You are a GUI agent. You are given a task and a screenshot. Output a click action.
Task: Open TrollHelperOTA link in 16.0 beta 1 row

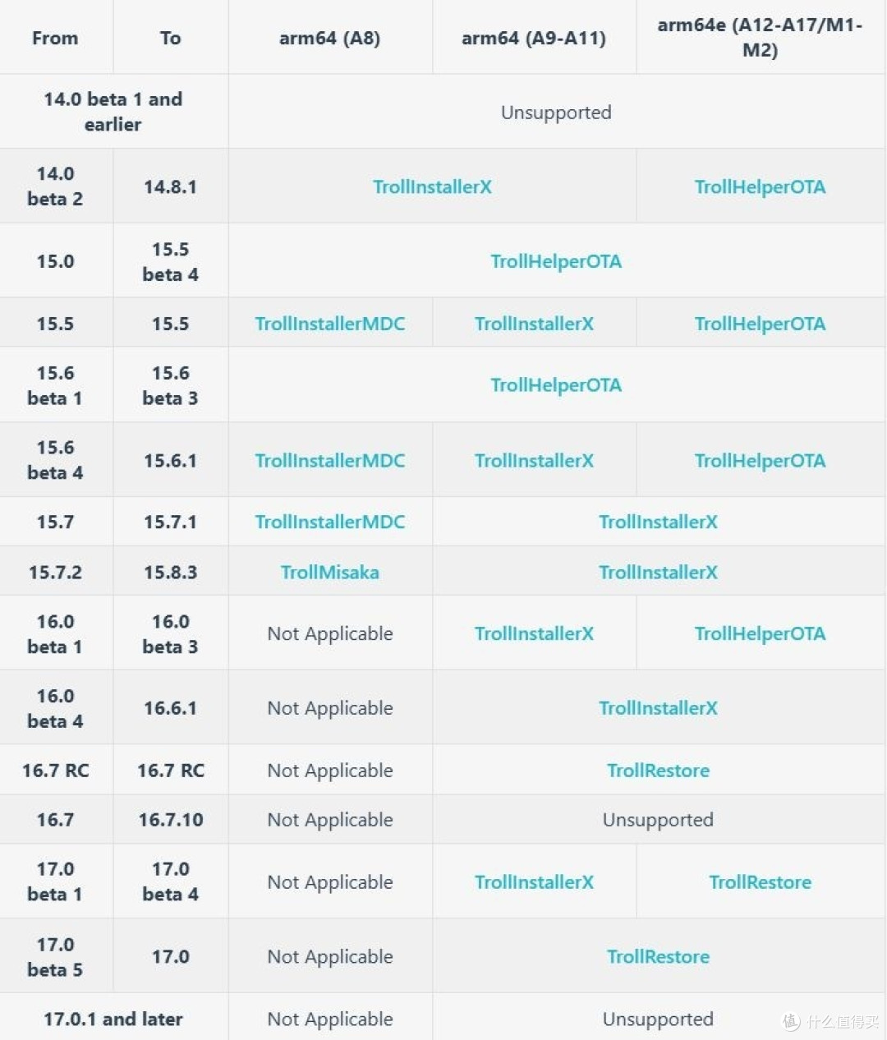[760, 633]
